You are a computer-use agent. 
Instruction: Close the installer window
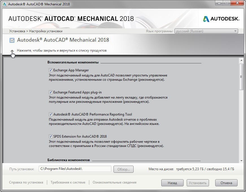[237, 3]
